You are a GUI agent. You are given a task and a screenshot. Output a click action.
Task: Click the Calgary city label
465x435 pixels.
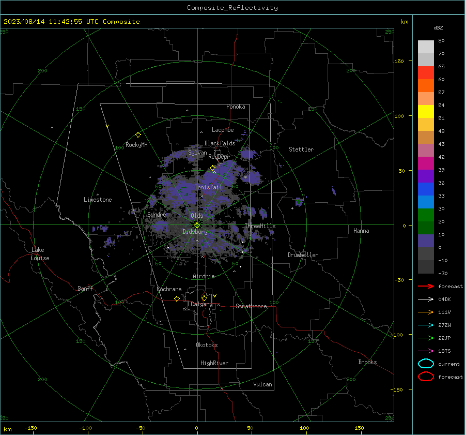coord(202,304)
